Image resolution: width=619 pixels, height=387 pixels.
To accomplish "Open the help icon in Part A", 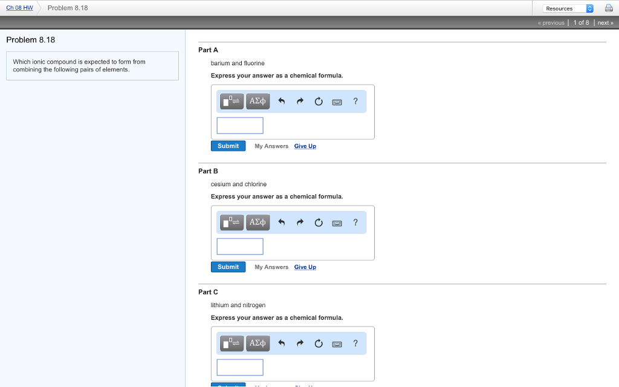I will 355,102.
